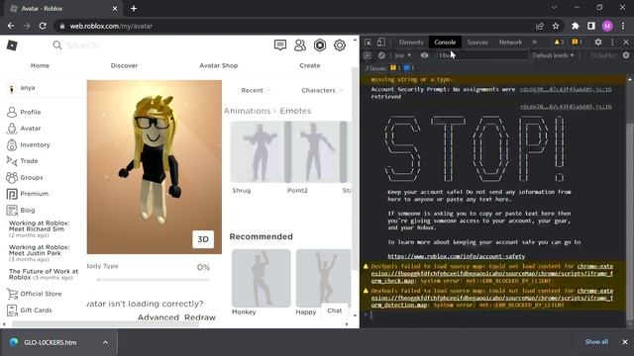Click Show all downloads
Viewport: 634px width, 356px height.
(x=596, y=342)
